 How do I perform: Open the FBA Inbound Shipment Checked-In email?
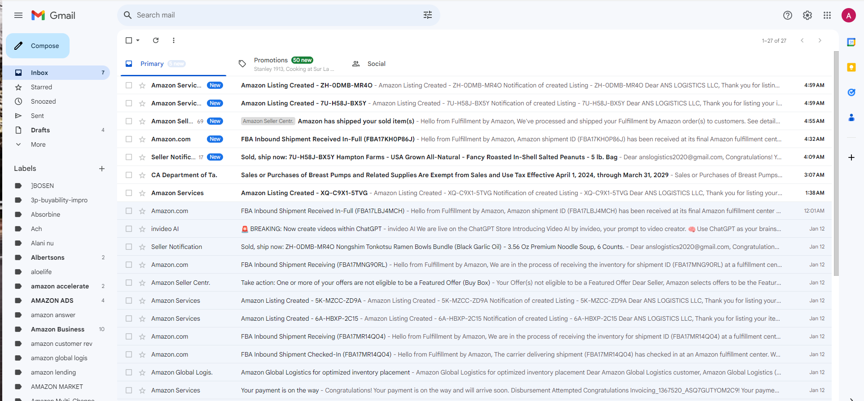tap(474, 354)
